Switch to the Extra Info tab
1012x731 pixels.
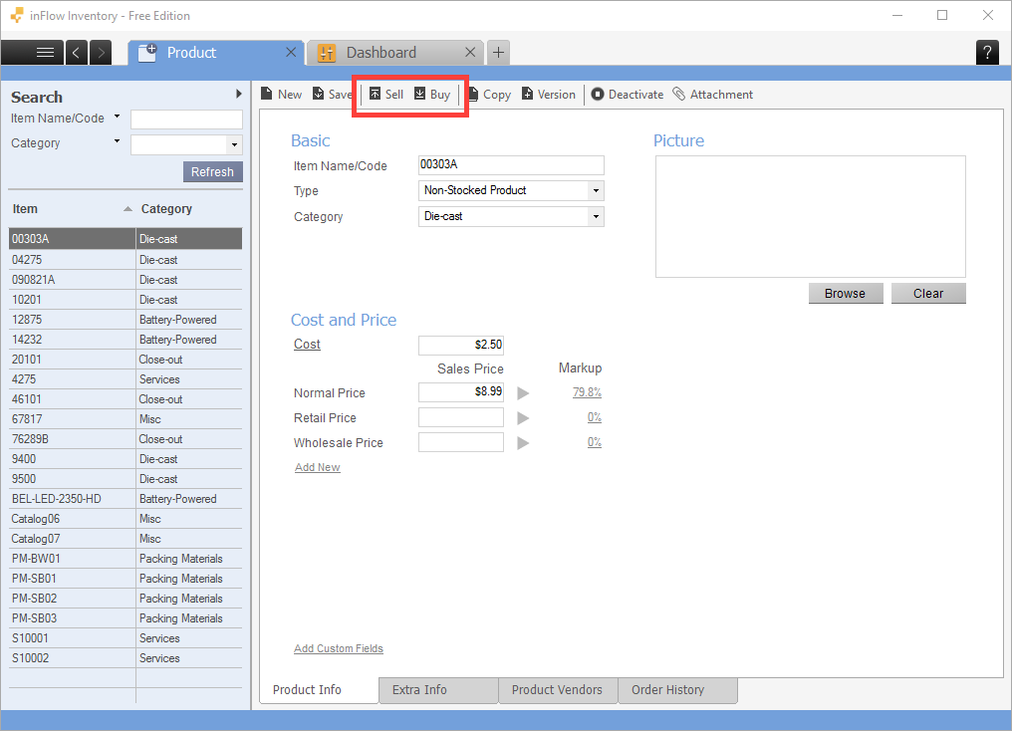(439, 690)
